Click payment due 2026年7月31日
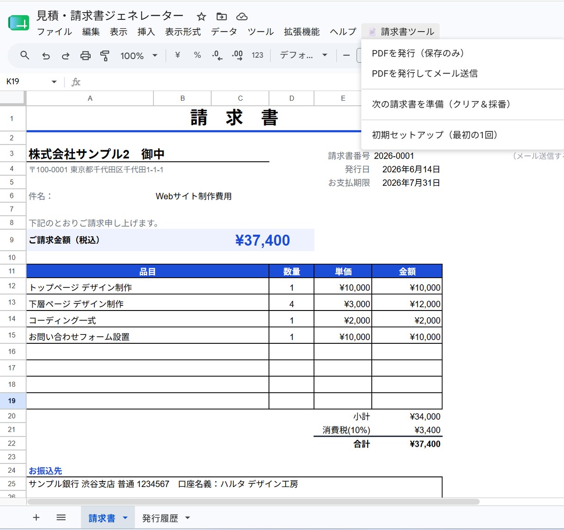This screenshot has height=530, width=564. (x=411, y=183)
